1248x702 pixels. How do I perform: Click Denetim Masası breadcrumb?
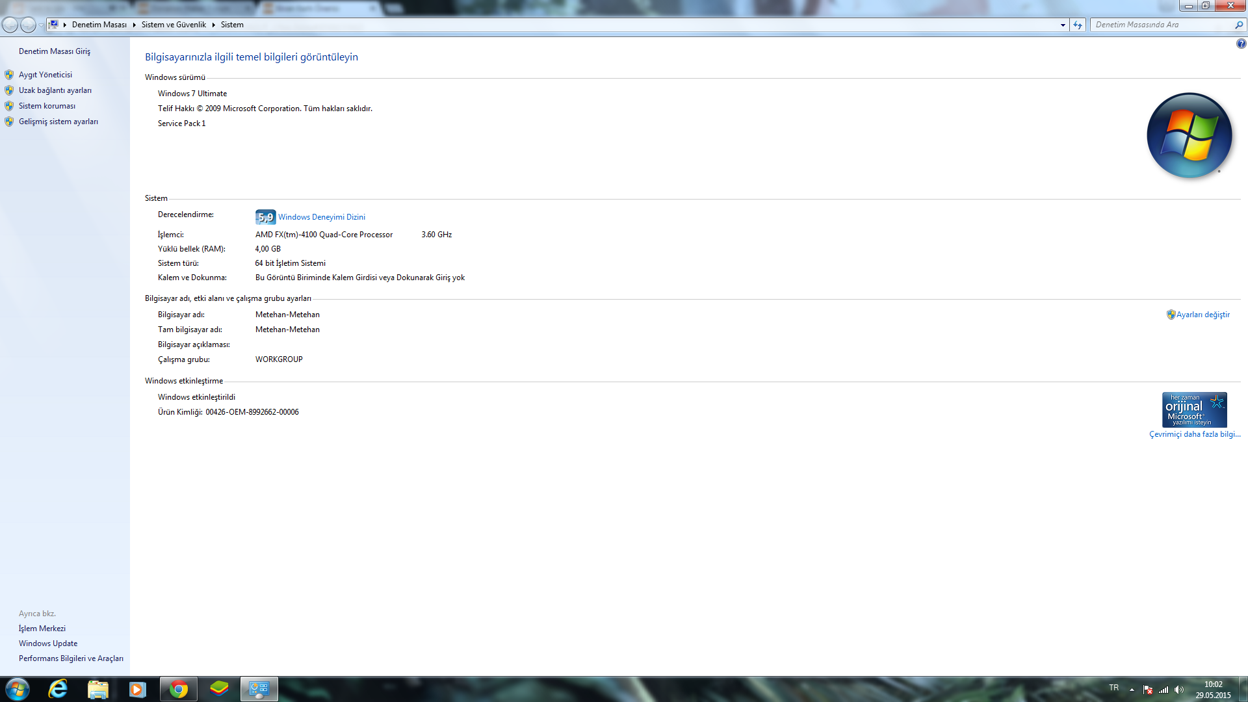(x=99, y=25)
